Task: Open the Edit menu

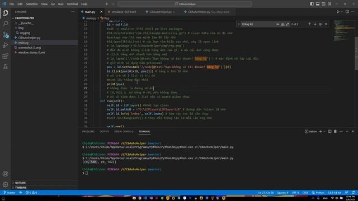Action: [20, 4]
